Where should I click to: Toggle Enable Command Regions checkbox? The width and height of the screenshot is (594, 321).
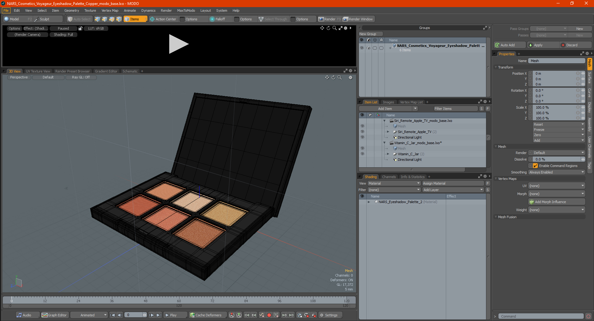(535, 166)
